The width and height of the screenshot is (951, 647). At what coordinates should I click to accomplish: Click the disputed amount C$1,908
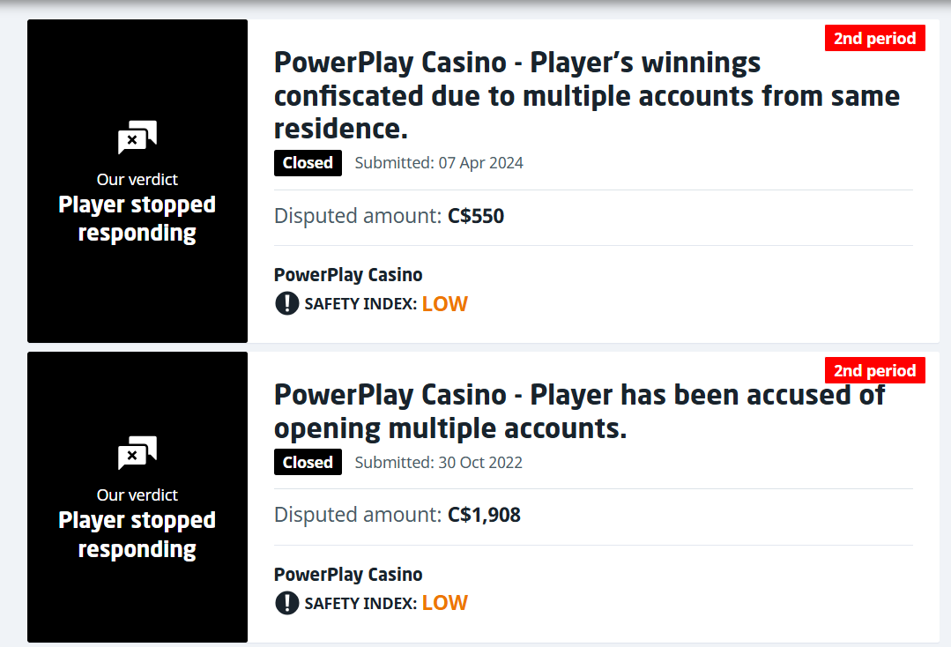(x=484, y=515)
